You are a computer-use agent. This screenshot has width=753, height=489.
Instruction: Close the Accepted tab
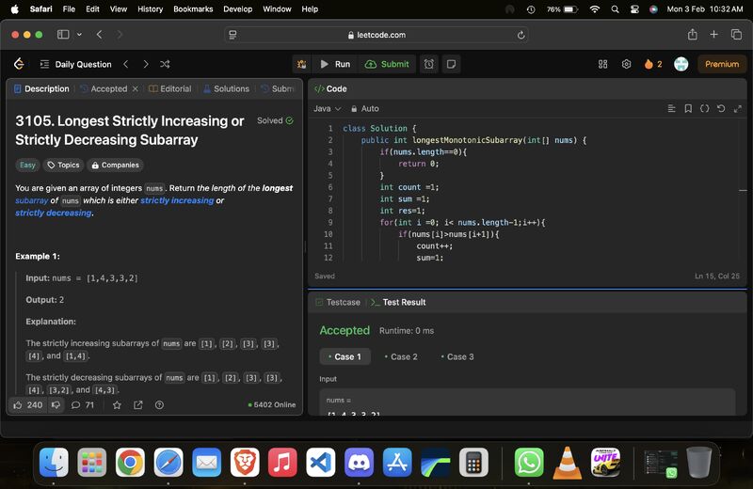pos(136,88)
